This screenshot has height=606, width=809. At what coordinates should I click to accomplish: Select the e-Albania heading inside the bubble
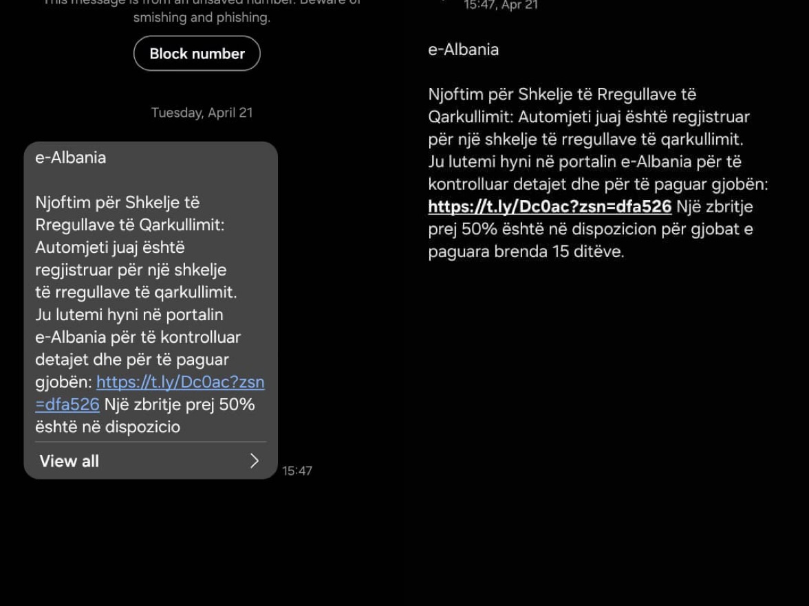(71, 157)
